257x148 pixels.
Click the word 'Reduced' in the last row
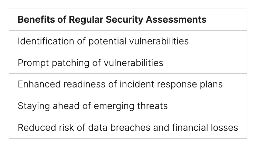pyautogui.click(x=35, y=128)
